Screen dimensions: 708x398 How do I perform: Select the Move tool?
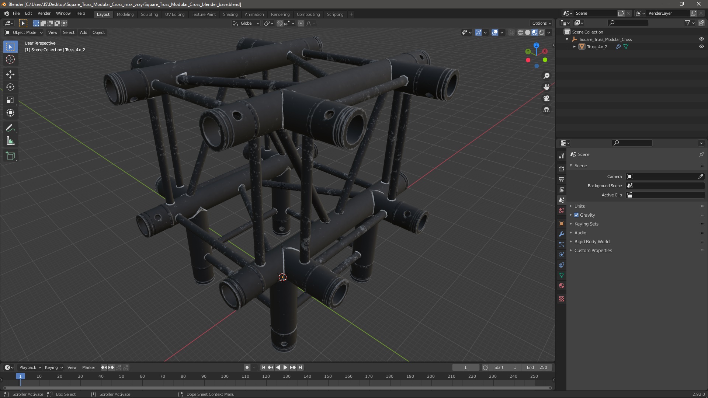click(x=10, y=74)
